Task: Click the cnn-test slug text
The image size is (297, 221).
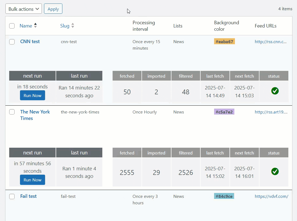Action: click(x=69, y=42)
